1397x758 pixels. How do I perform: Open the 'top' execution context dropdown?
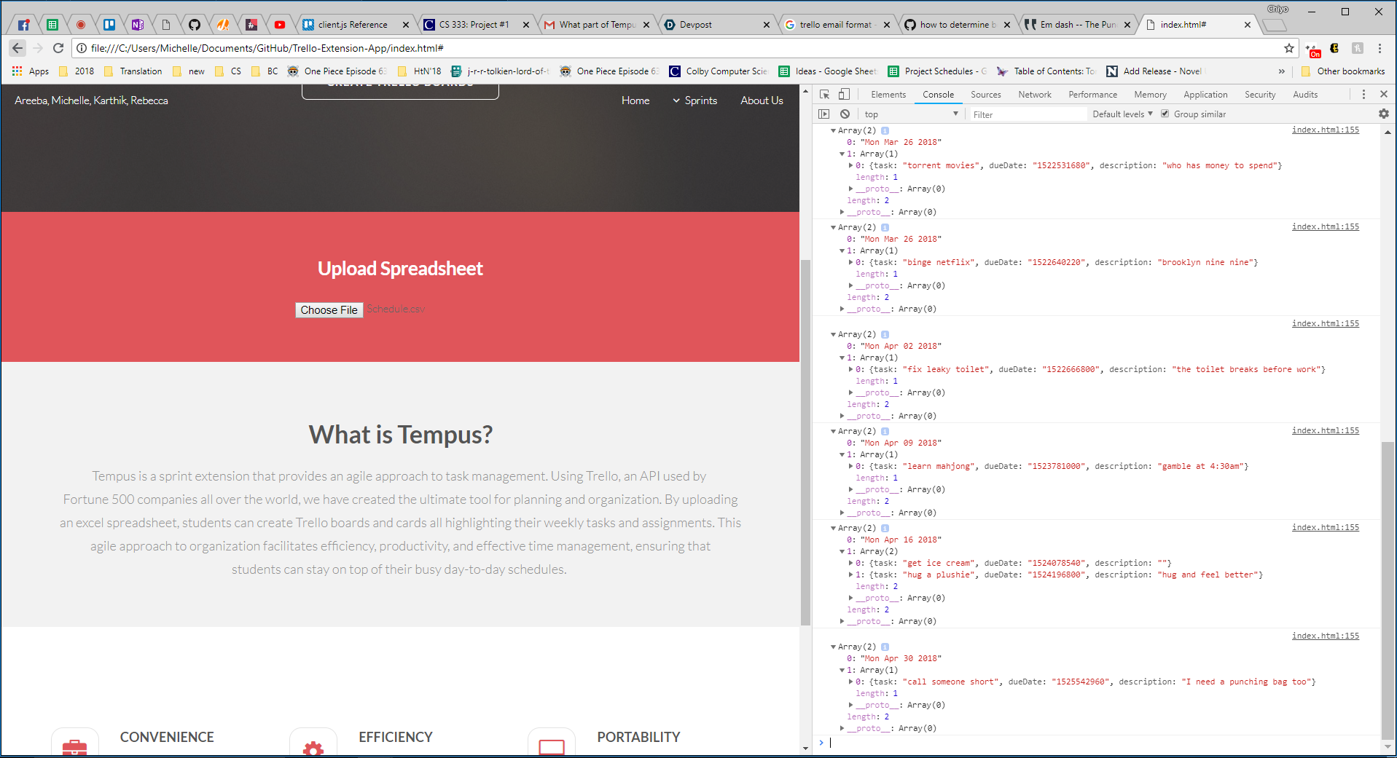pyautogui.click(x=911, y=114)
